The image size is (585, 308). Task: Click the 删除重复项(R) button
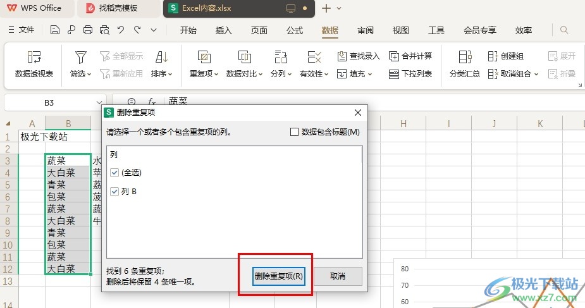click(x=278, y=276)
